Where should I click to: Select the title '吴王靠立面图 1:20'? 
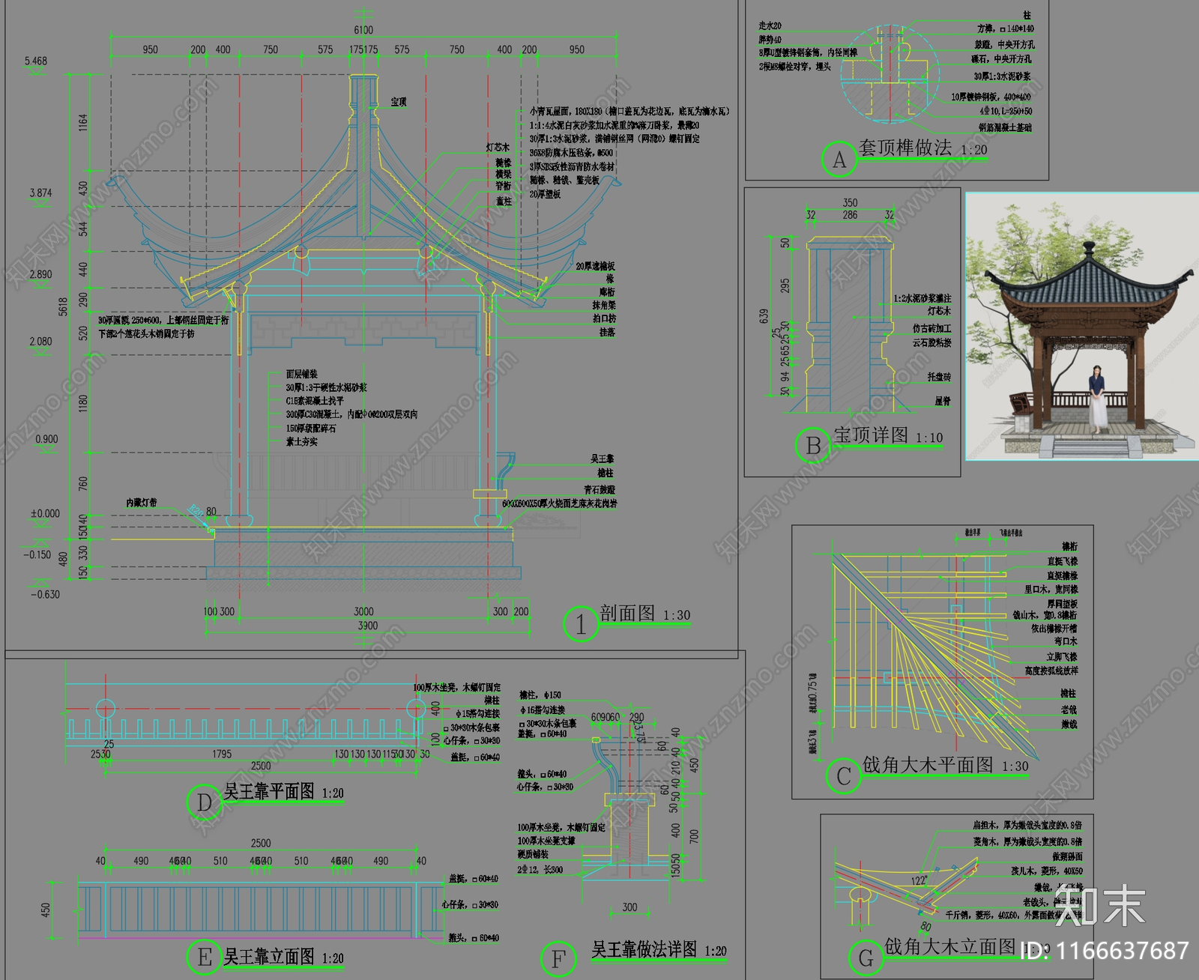click(x=284, y=957)
